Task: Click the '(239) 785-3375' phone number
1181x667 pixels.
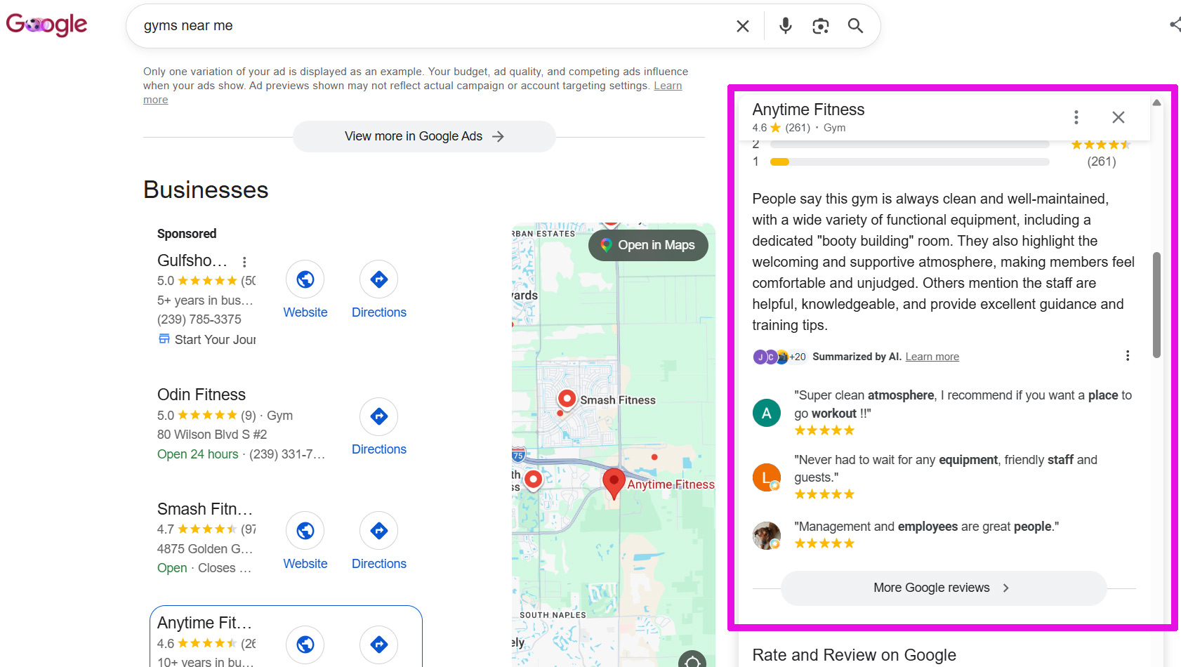Action: tap(199, 319)
